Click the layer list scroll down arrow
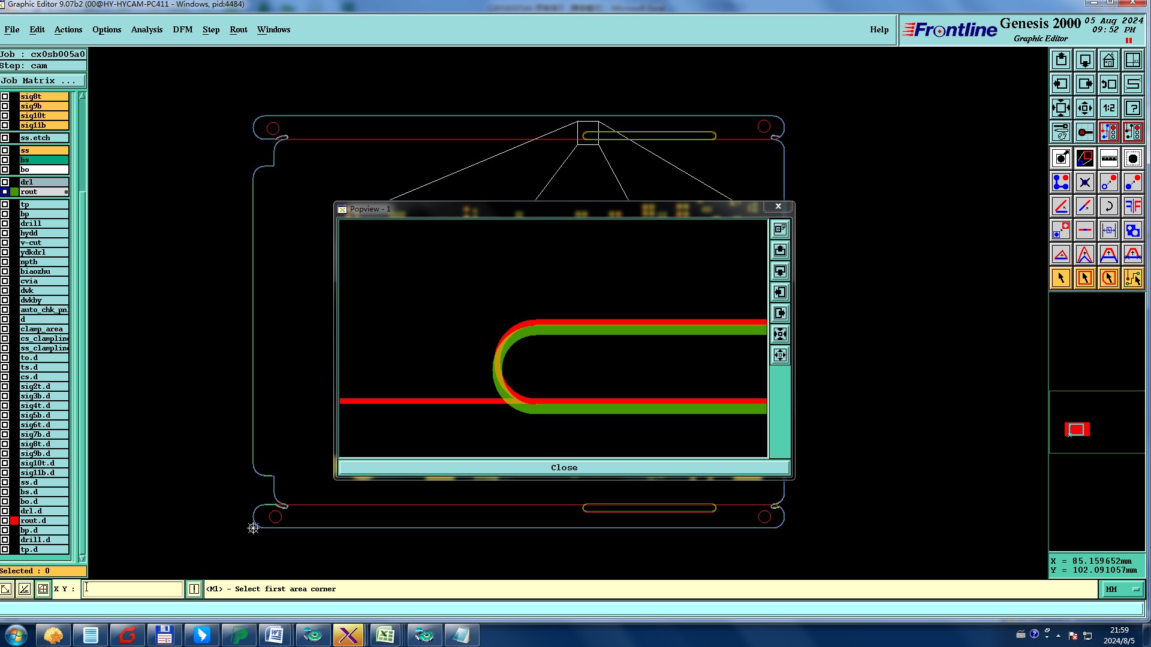The width and height of the screenshot is (1151, 647). click(x=82, y=558)
